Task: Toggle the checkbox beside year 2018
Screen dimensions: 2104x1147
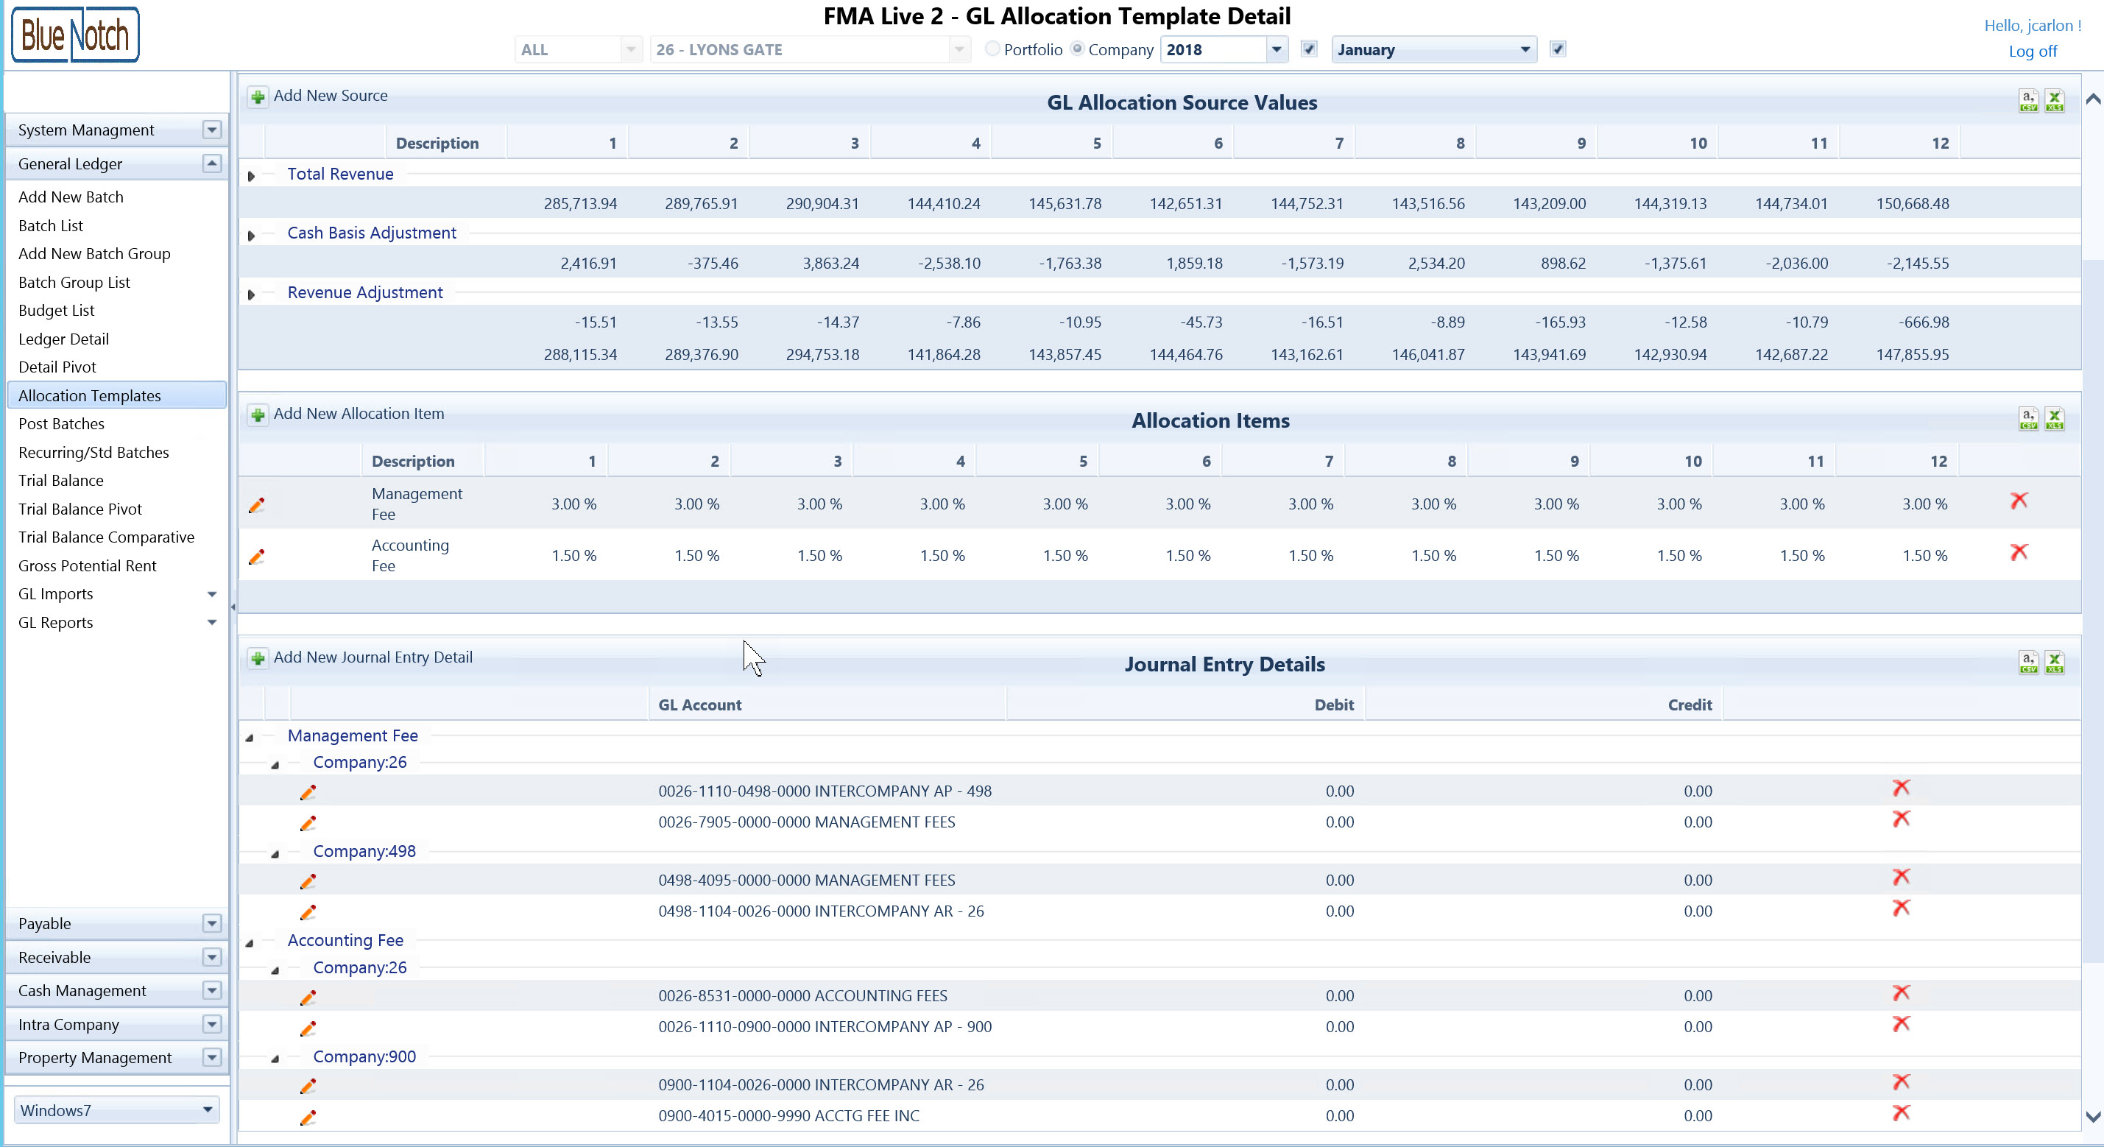Action: (x=1309, y=49)
